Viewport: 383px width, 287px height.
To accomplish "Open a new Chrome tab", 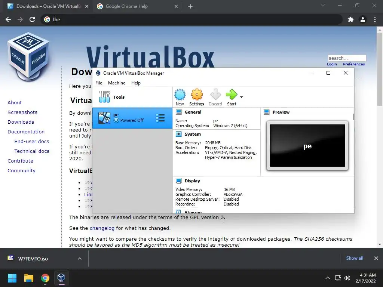I will pyautogui.click(x=190, y=7).
